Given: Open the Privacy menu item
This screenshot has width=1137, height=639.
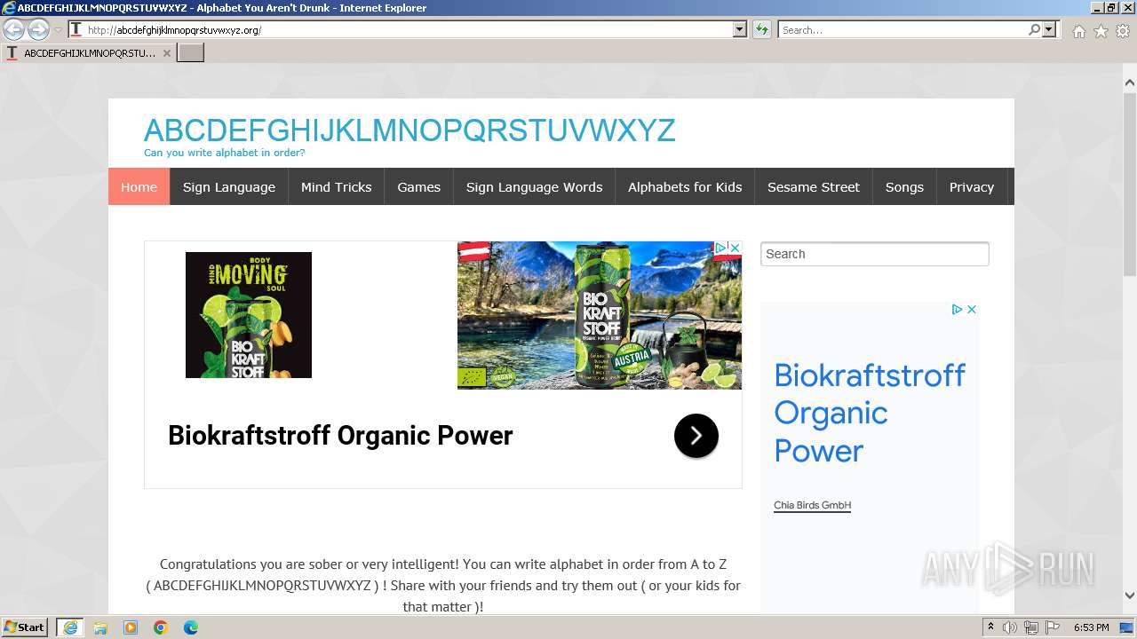Looking at the screenshot, I should point(971,186).
